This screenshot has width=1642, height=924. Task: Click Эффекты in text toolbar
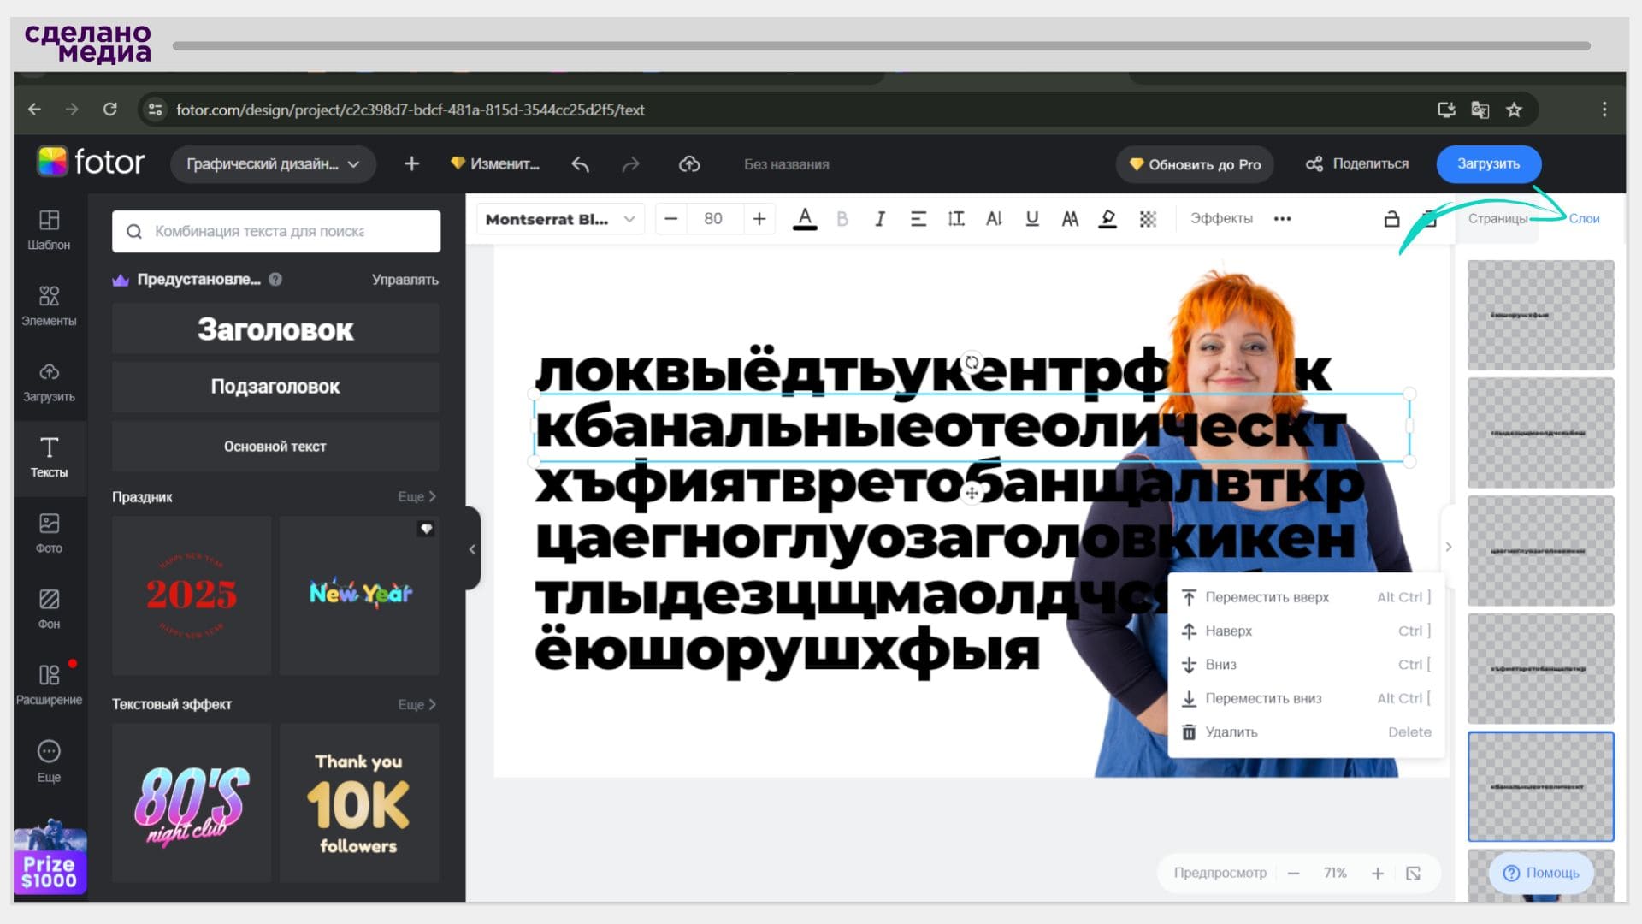click(1221, 219)
